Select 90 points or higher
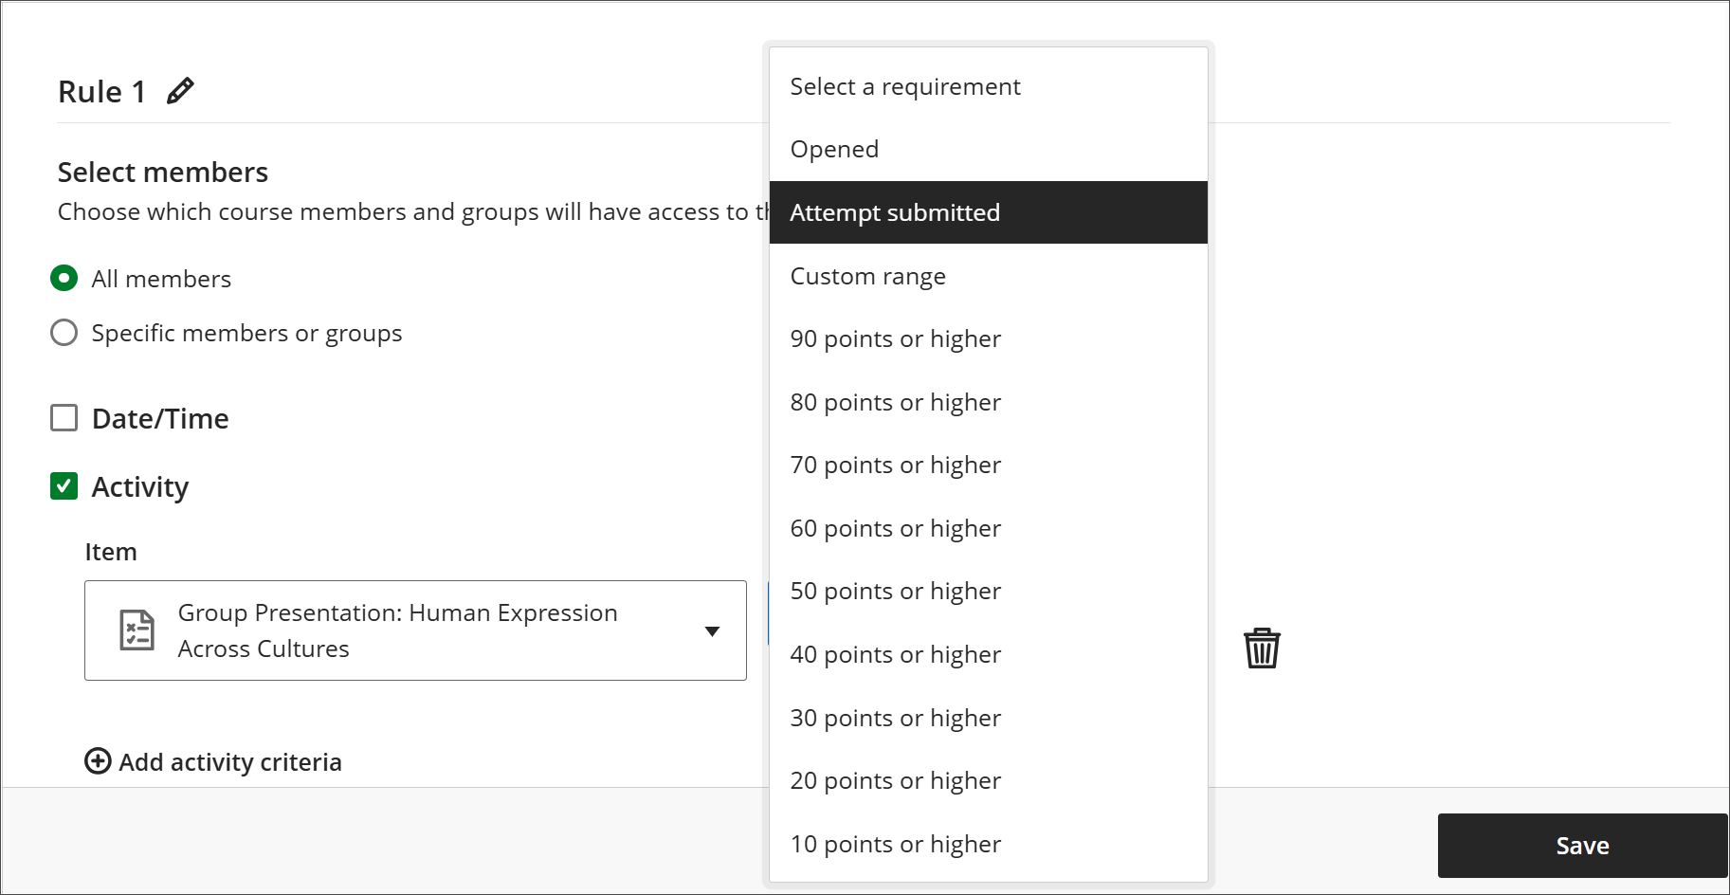The height and width of the screenshot is (895, 1730). click(x=895, y=338)
